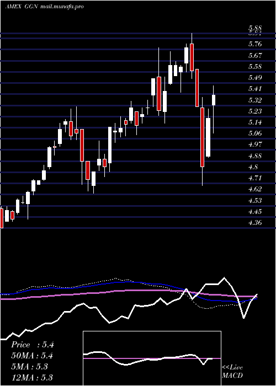Image resolution: width=276 pixels, height=386 pixels.
Task: Click the 4.36 price axis label
Action: coord(255,223)
